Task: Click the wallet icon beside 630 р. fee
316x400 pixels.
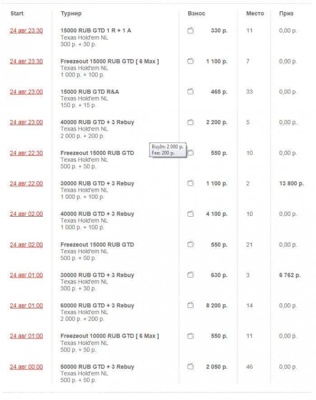Action: point(191,275)
